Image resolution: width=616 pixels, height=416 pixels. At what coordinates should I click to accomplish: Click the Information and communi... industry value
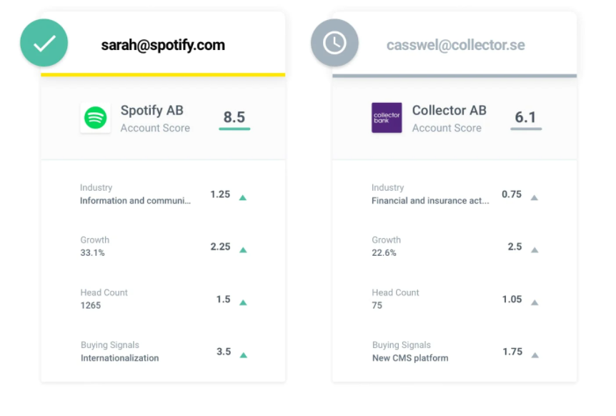pyautogui.click(x=136, y=201)
